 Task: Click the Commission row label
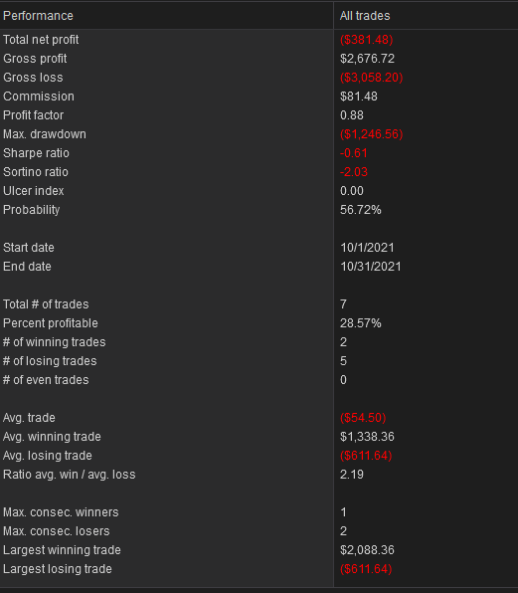[39, 97]
